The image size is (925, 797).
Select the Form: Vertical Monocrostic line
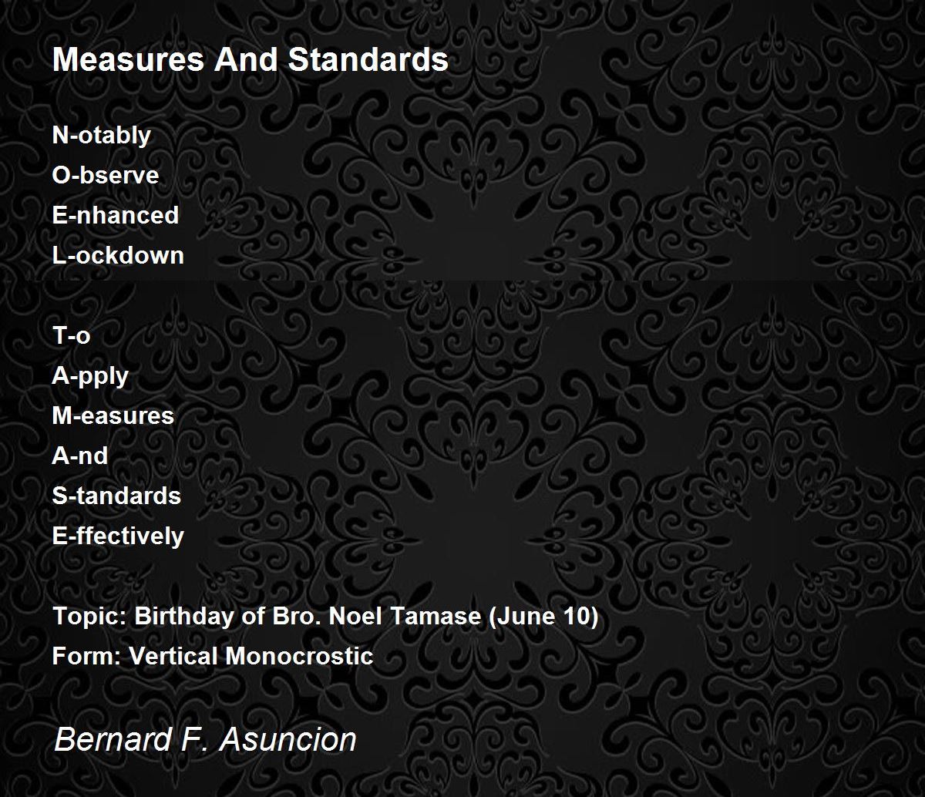(213, 656)
